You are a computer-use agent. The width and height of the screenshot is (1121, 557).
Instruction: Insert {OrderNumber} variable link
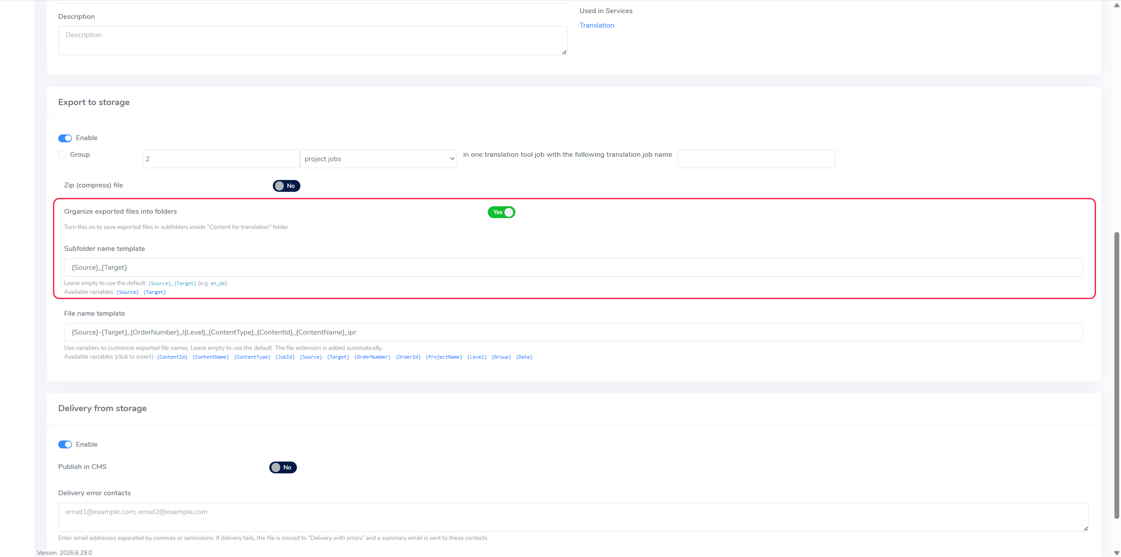[372, 357]
